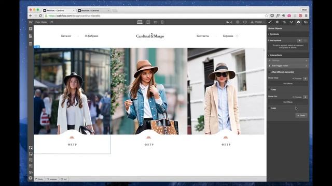
Task: Select the desktop breakpoint icon
Action: 140,22
